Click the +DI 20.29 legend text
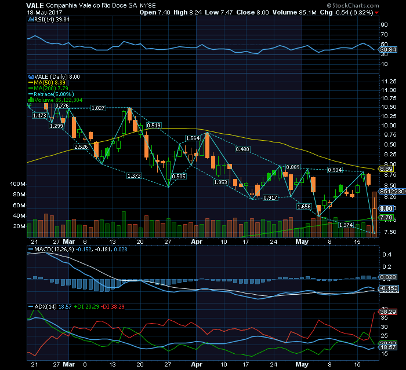 click(x=86, y=307)
